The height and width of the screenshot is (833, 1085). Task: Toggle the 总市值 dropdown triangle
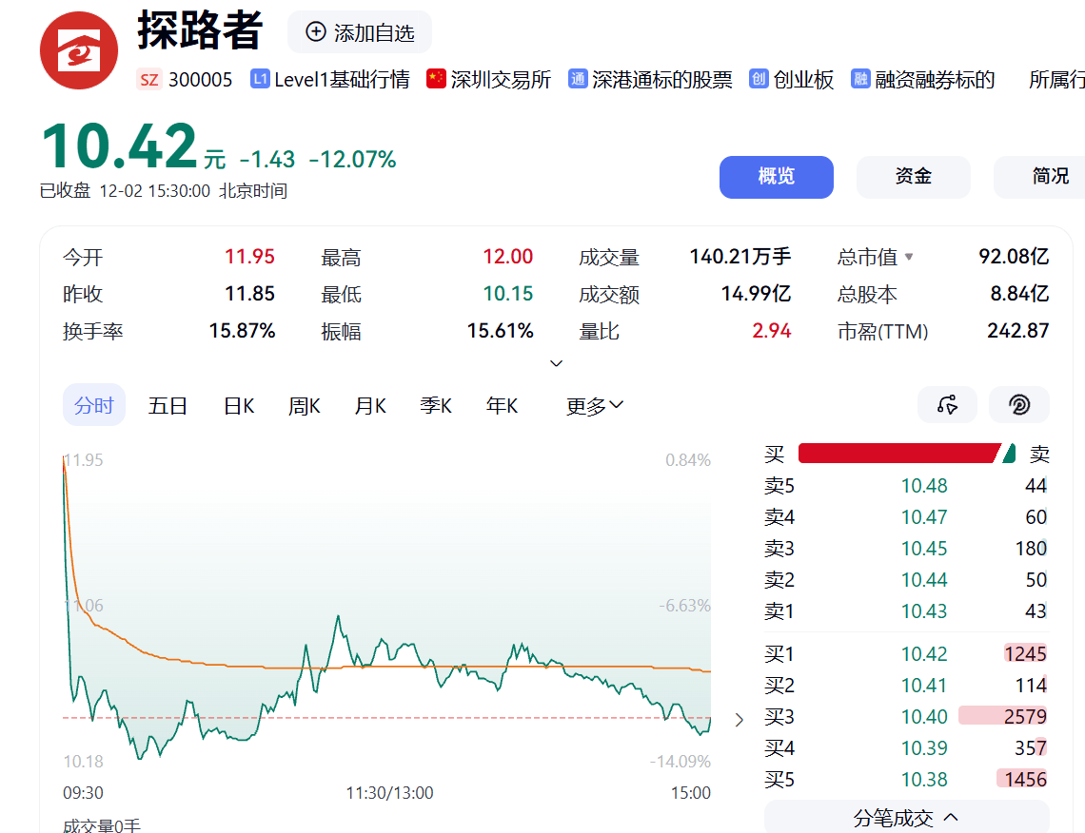pos(909,257)
